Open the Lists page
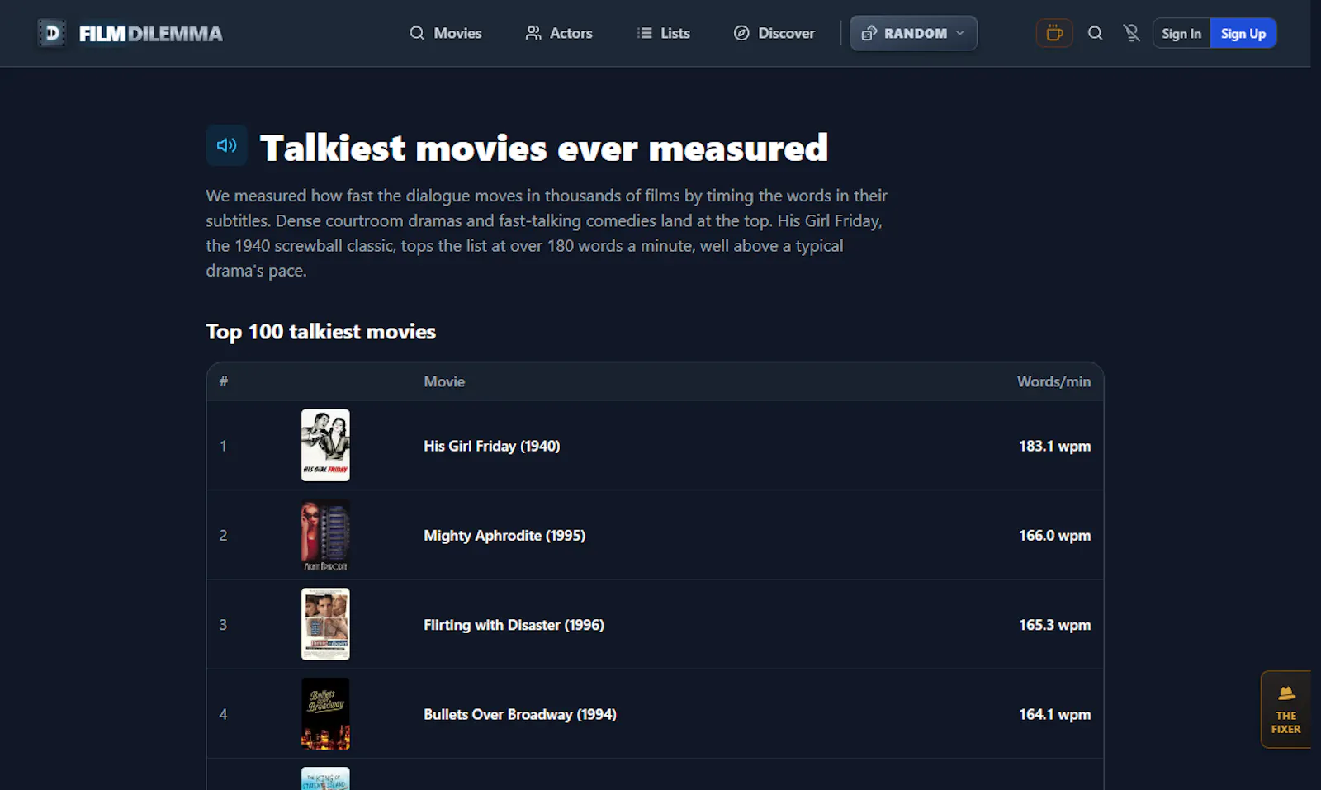The image size is (1321, 790). (x=664, y=33)
